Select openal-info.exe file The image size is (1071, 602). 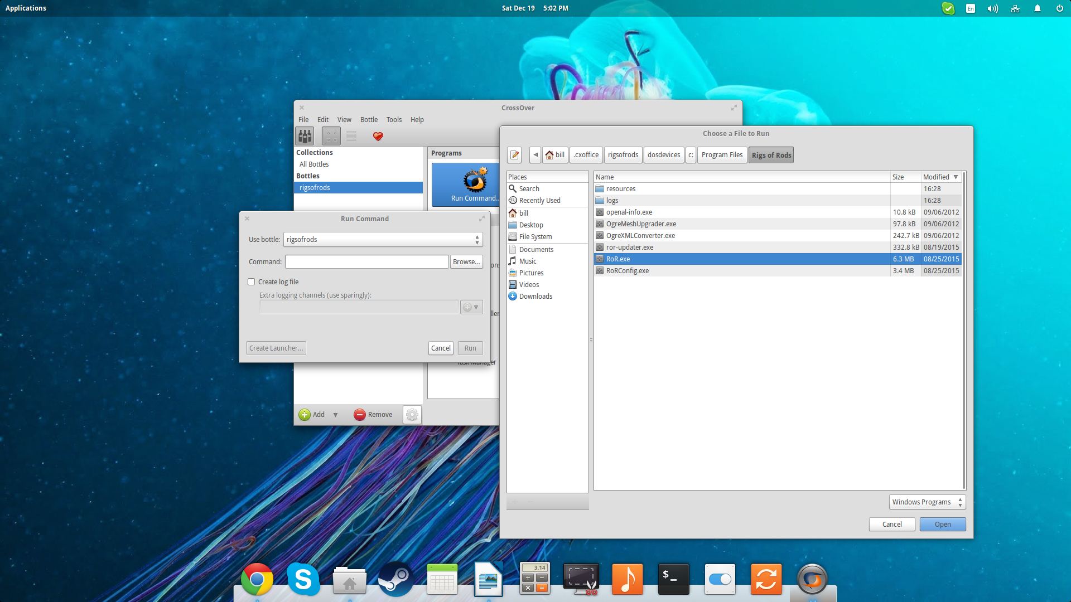click(778, 212)
